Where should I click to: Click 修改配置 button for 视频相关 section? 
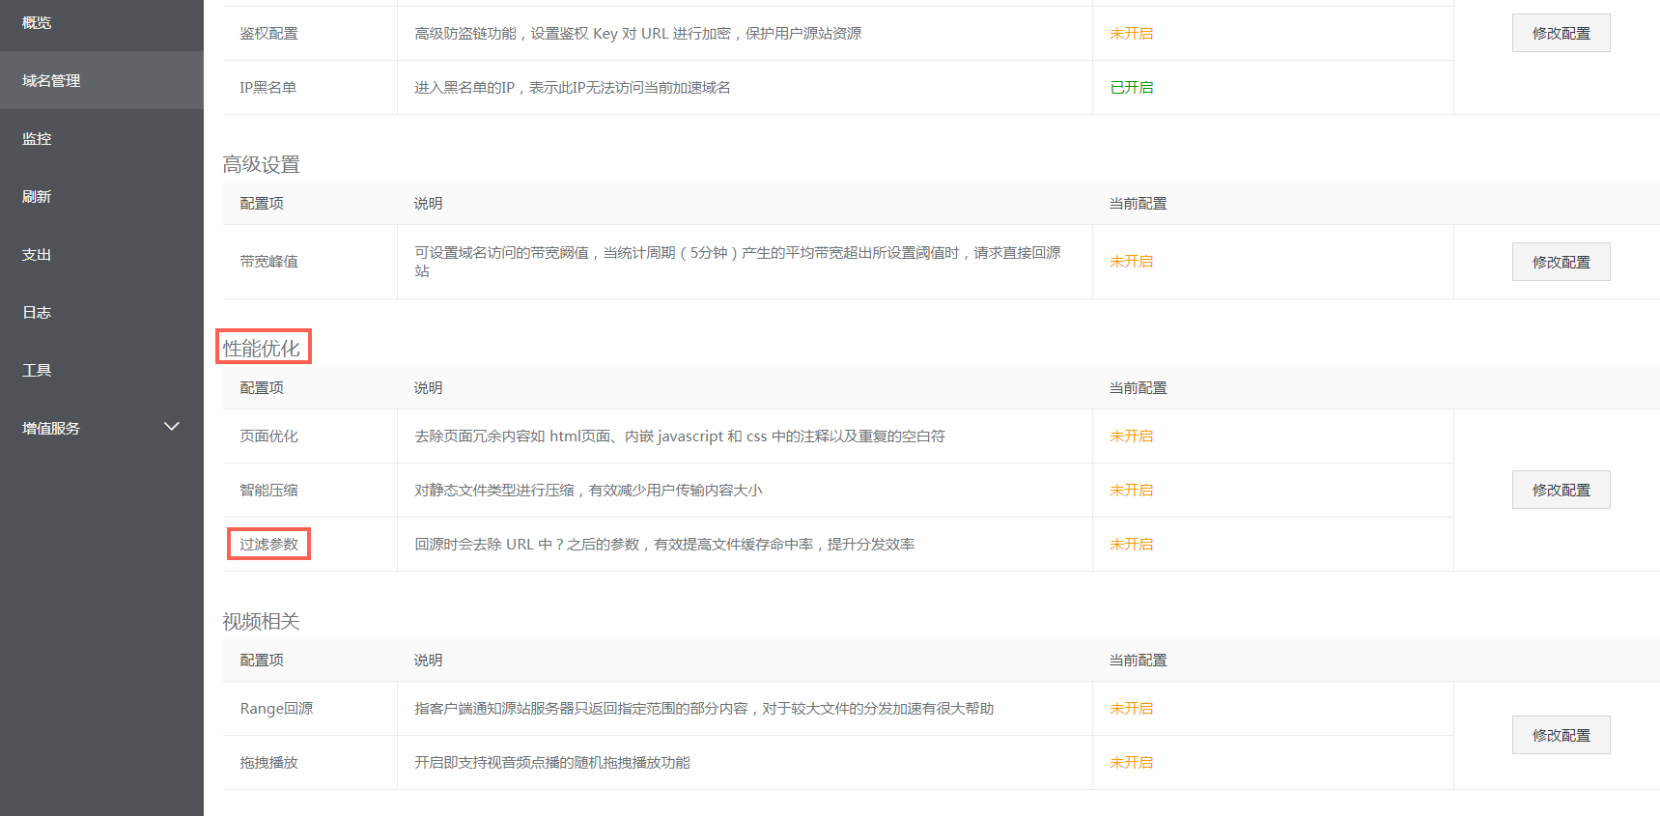click(1561, 735)
